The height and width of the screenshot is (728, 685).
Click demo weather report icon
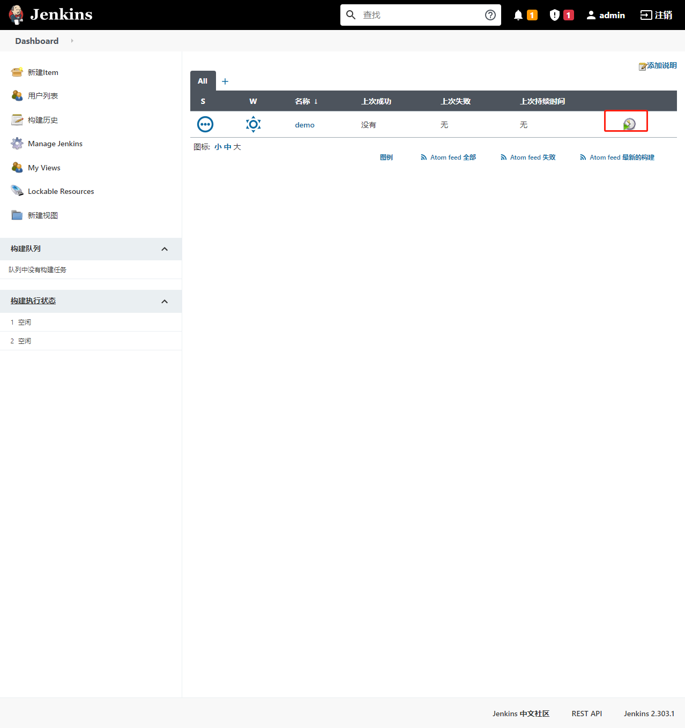pyautogui.click(x=254, y=124)
